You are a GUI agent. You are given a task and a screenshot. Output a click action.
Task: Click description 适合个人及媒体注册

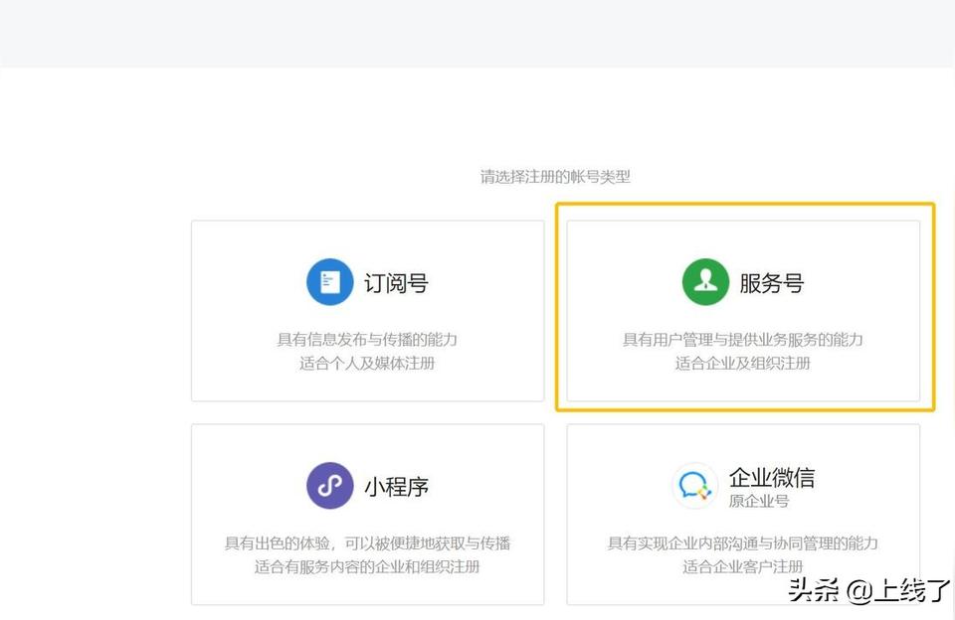point(367,364)
